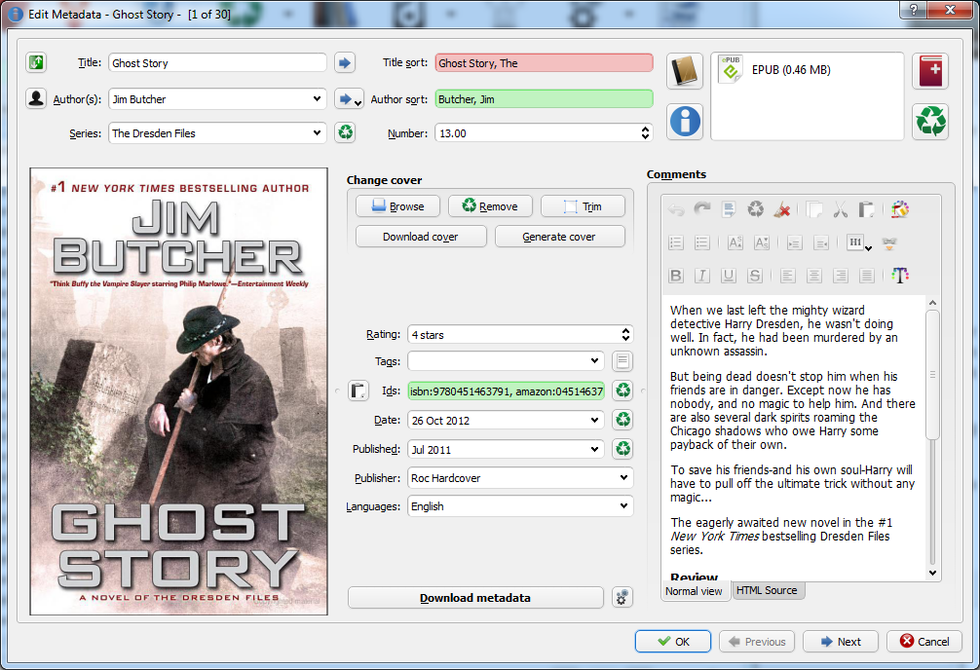Viewport: 980px width, 670px height.
Task: Click the large green remove format icon
Action: (930, 122)
